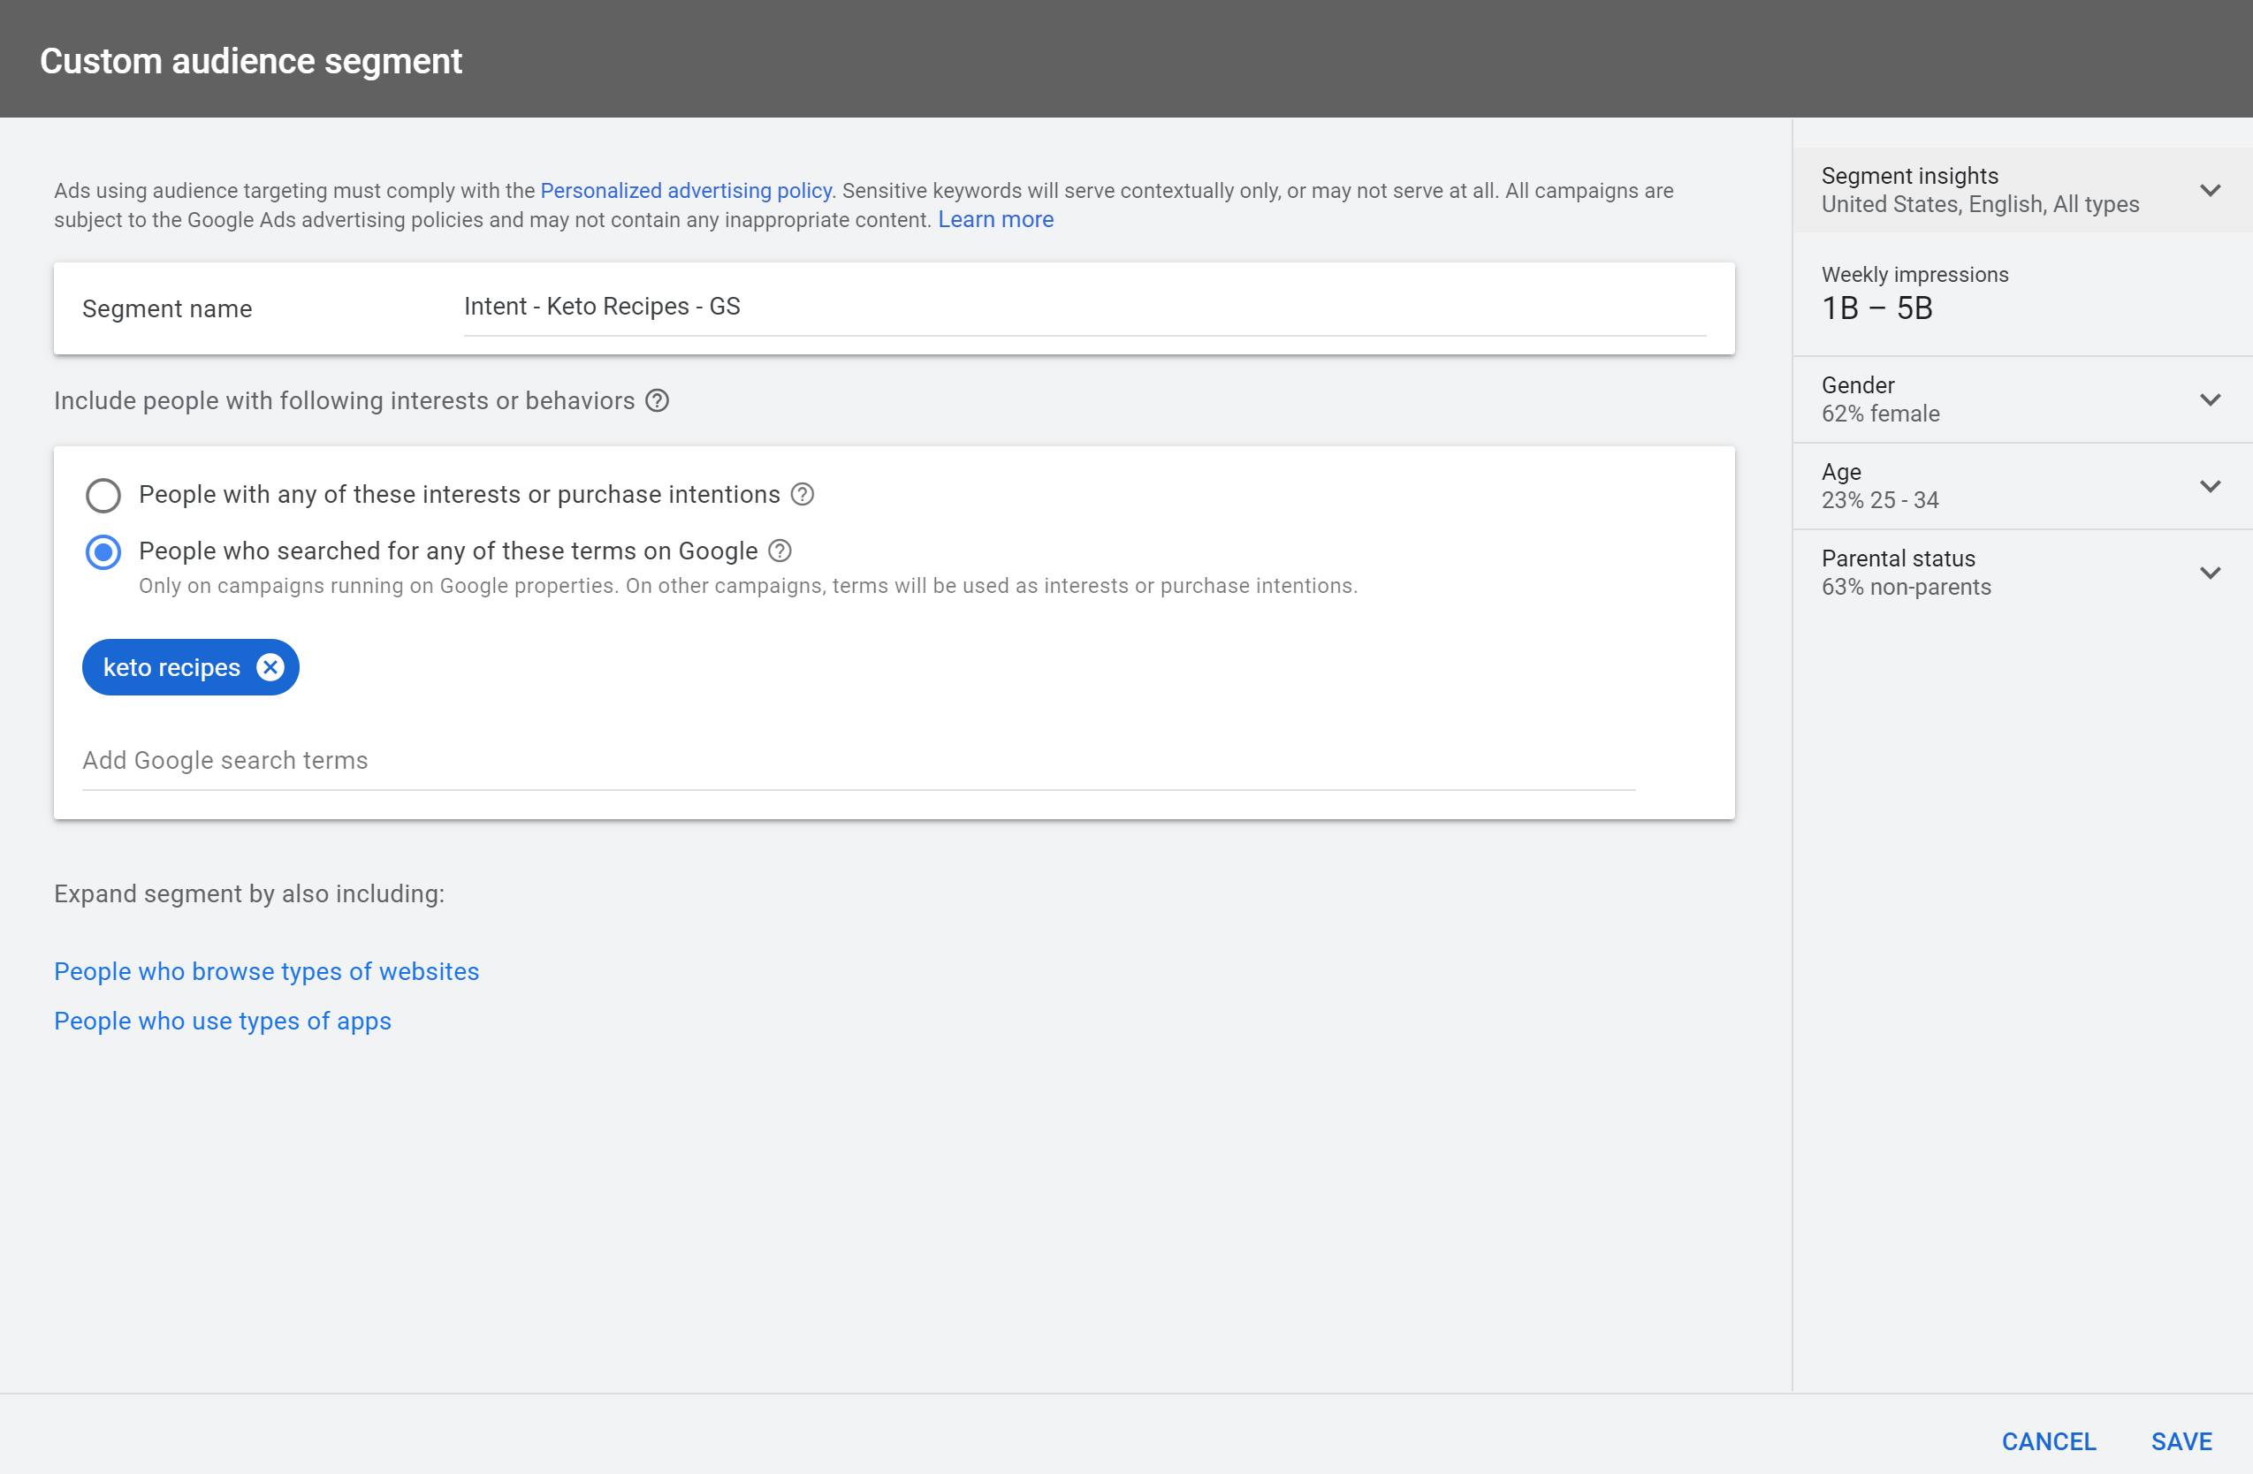
Task: Open the Personalized advertising policy link
Action: click(685, 190)
